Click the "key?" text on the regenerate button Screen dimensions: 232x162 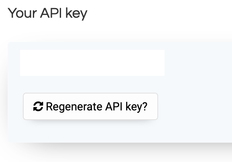(136, 107)
